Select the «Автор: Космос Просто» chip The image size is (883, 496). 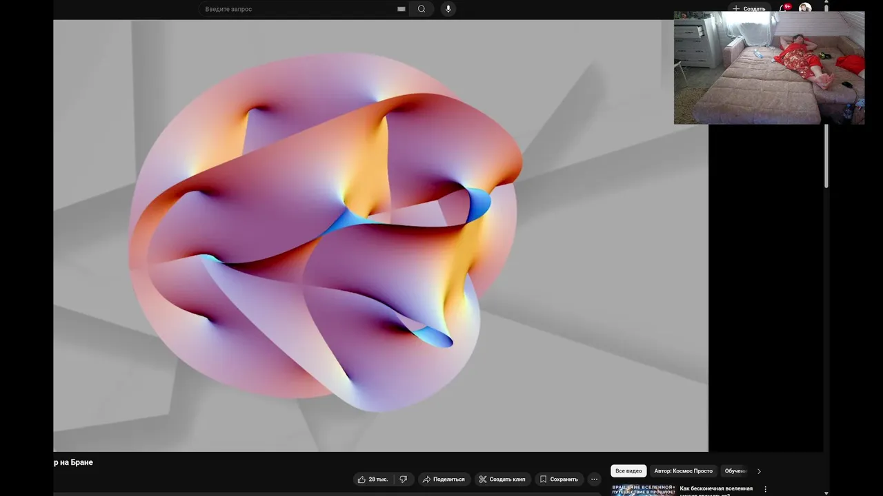(683, 471)
